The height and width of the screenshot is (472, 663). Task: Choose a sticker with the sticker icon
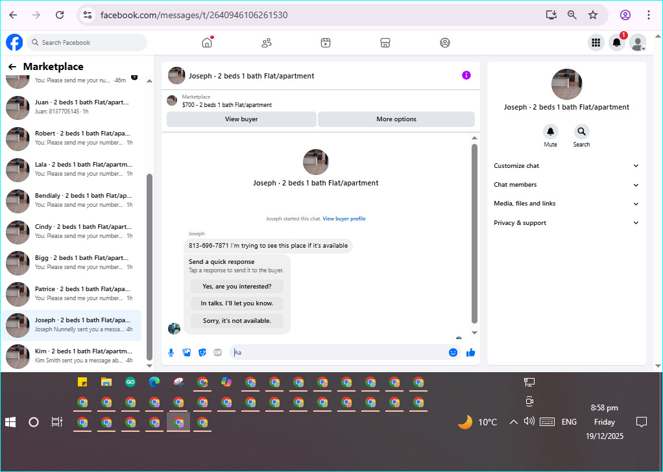coord(202,353)
